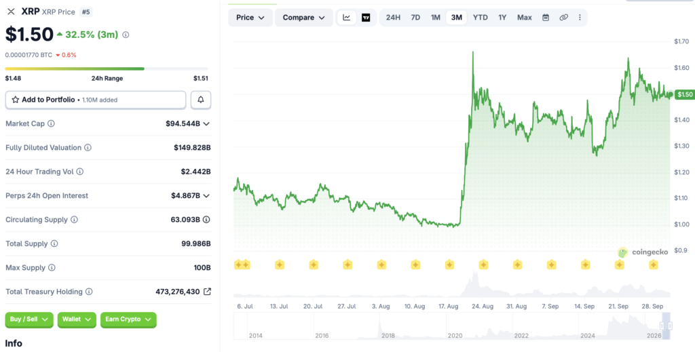Open Max Supply info icon
The width and height of the screenshot is (695, 352).
coord(52,267)
